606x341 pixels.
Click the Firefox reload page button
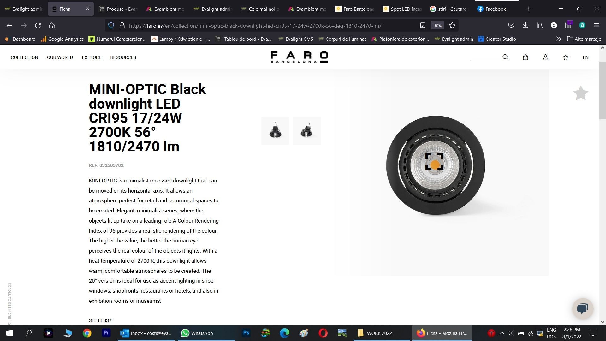pos(38,26)
